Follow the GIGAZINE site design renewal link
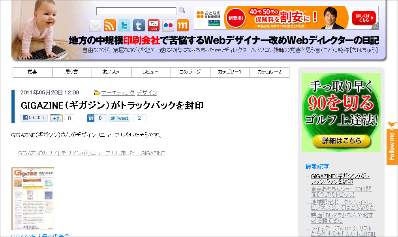 pos(91,153)
